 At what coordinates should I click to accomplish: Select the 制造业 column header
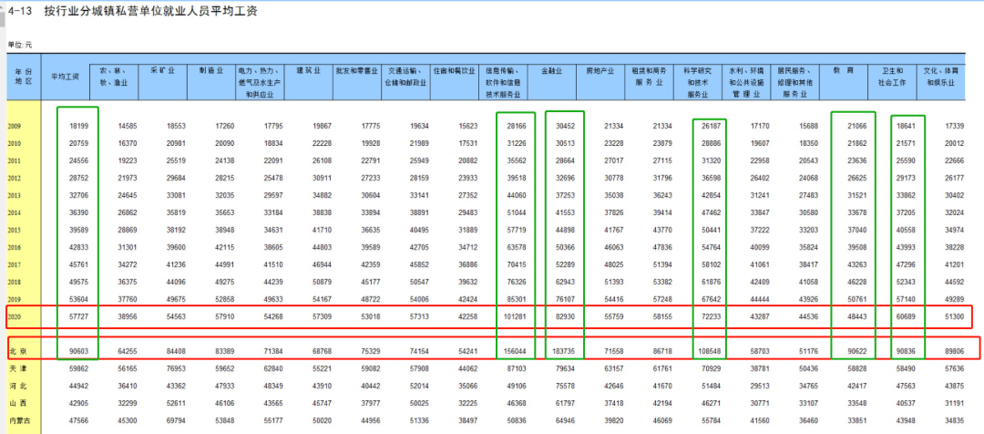[x=210, y=72]
